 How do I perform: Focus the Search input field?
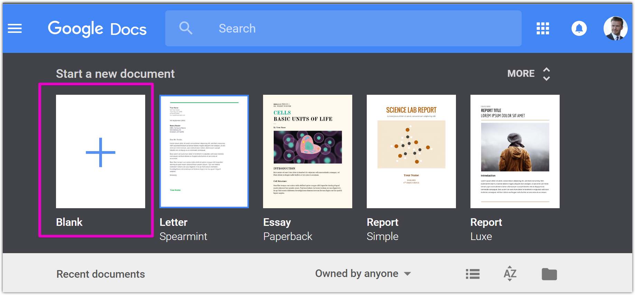click(343, 28)
